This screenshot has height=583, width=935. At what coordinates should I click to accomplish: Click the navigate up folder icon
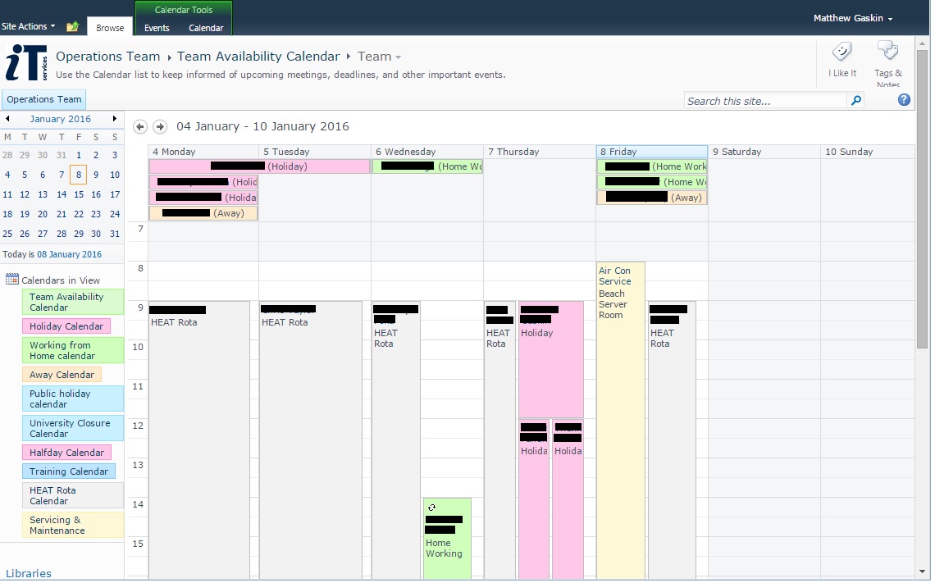72,26
